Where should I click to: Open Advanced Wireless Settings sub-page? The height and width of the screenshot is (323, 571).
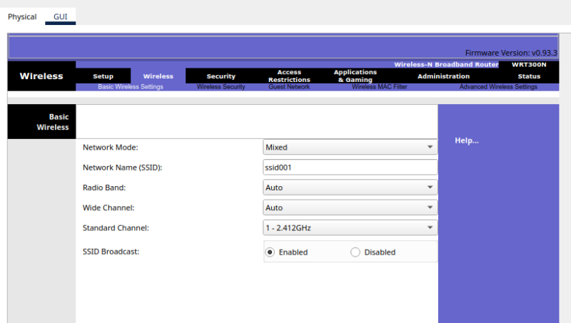(x=497, y=87)
